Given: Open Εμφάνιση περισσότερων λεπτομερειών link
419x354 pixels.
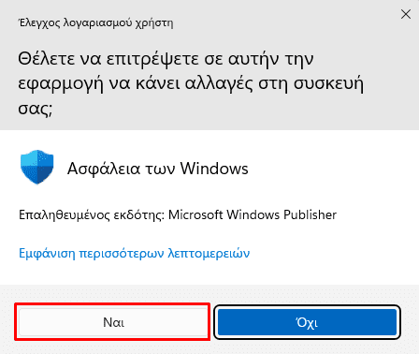Looking at the screenshot, I should pyautogui.click(x=135, y=253).
